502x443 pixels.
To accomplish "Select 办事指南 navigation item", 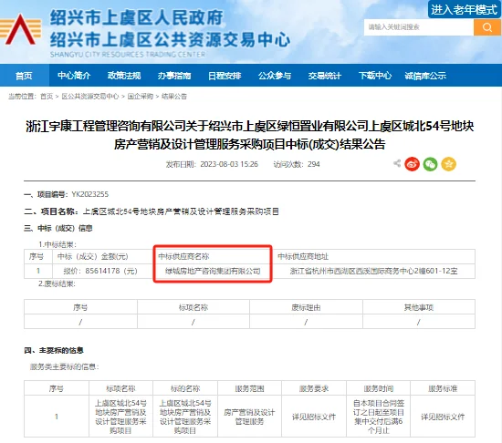I will point(174,76).
